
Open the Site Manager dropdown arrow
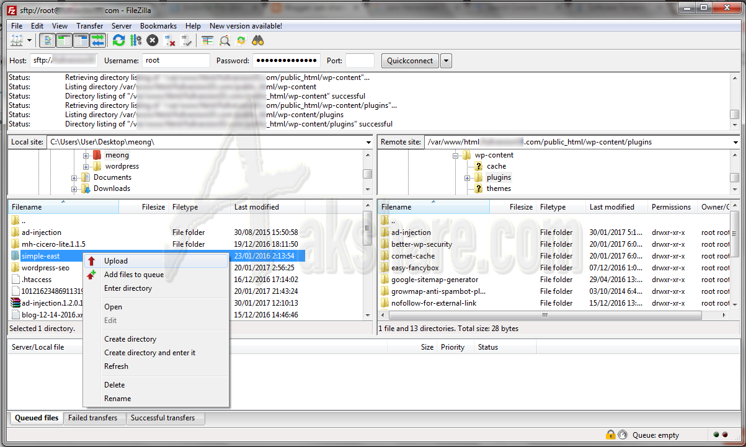(x=29, y=41)
